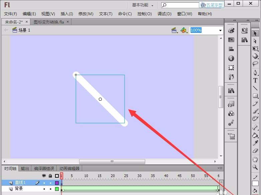The width and height of the screenshot is (261, 195).
Task: Select the Line tool
Action: click(x=255, y=88)
